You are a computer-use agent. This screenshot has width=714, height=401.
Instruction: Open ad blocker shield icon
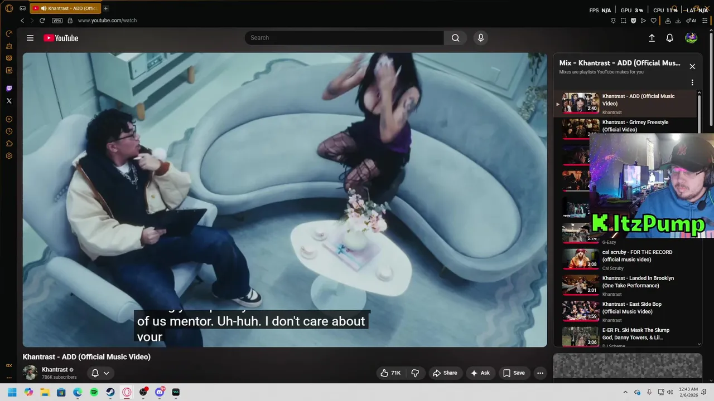point(633,21)
